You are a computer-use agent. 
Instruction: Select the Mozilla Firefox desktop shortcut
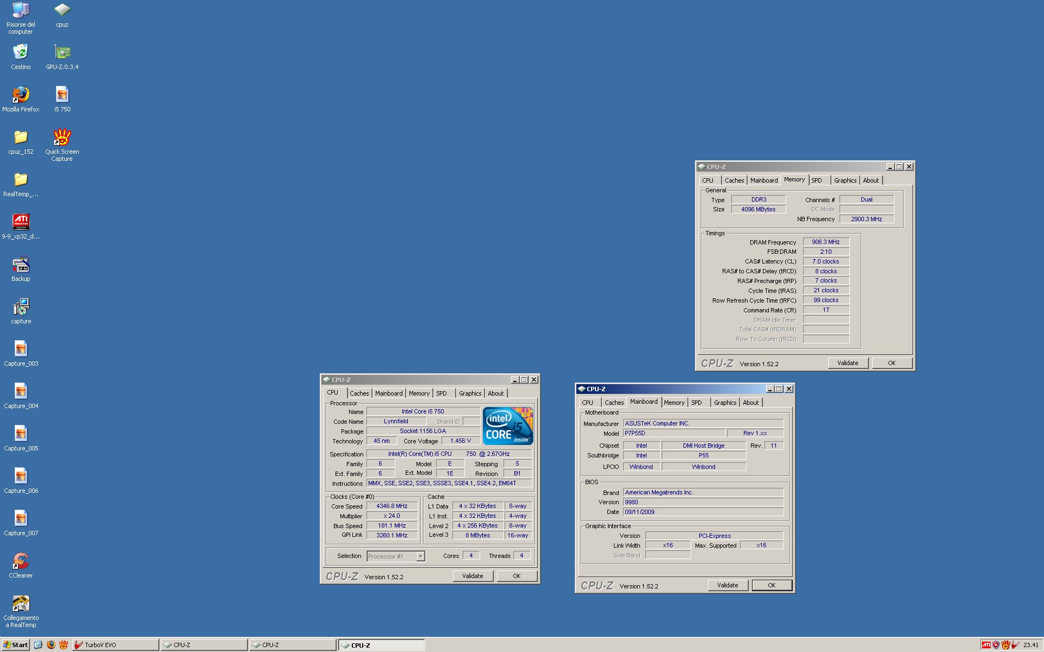(21, 99)
